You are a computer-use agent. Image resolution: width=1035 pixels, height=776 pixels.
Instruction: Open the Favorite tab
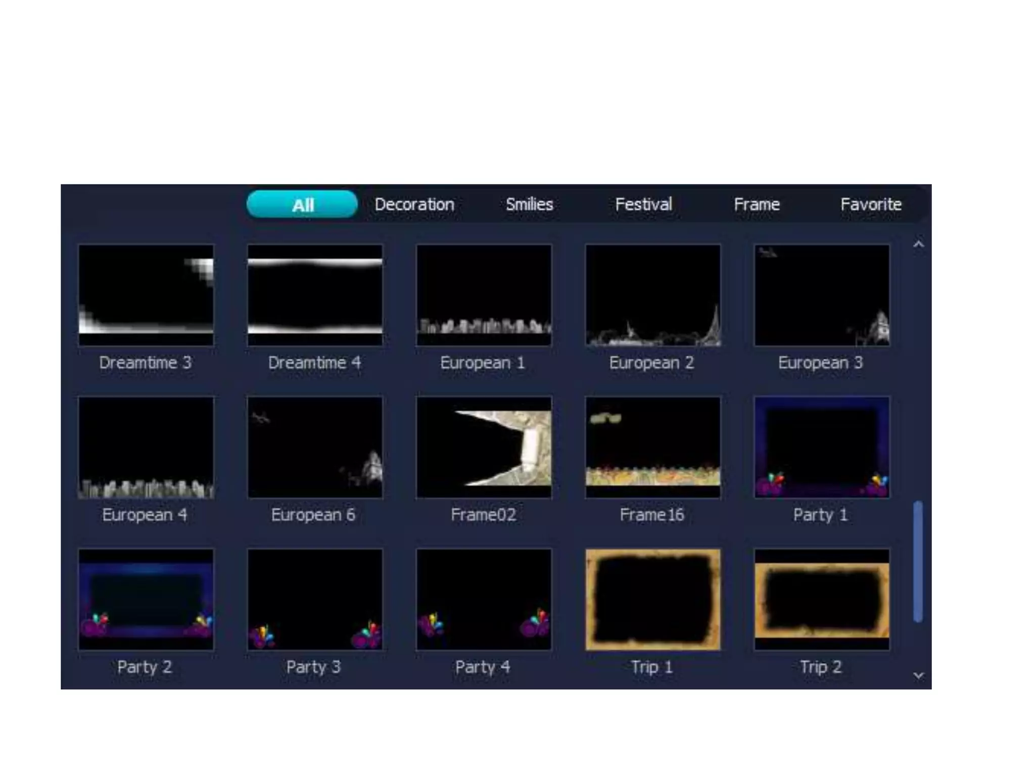point(871,205)
